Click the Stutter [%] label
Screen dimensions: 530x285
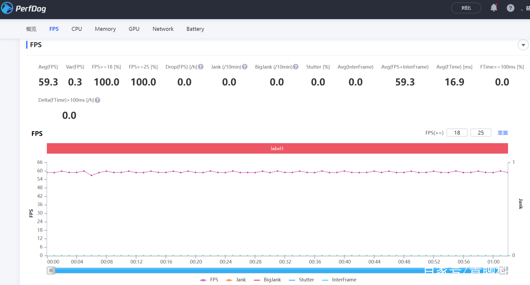[318, 67]
